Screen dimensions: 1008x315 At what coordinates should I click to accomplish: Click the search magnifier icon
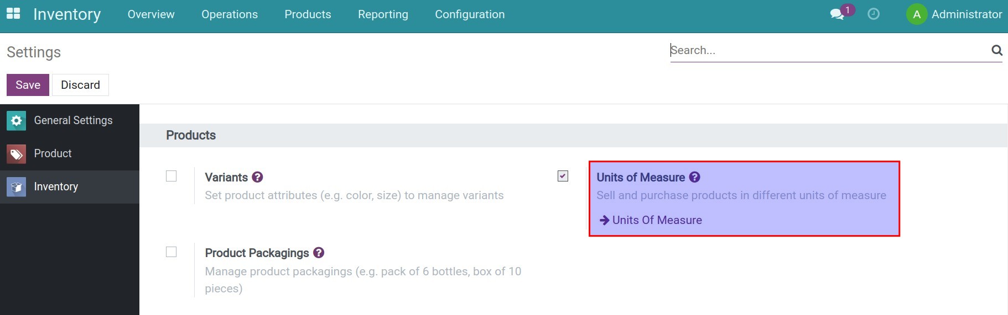coord(996,50)
